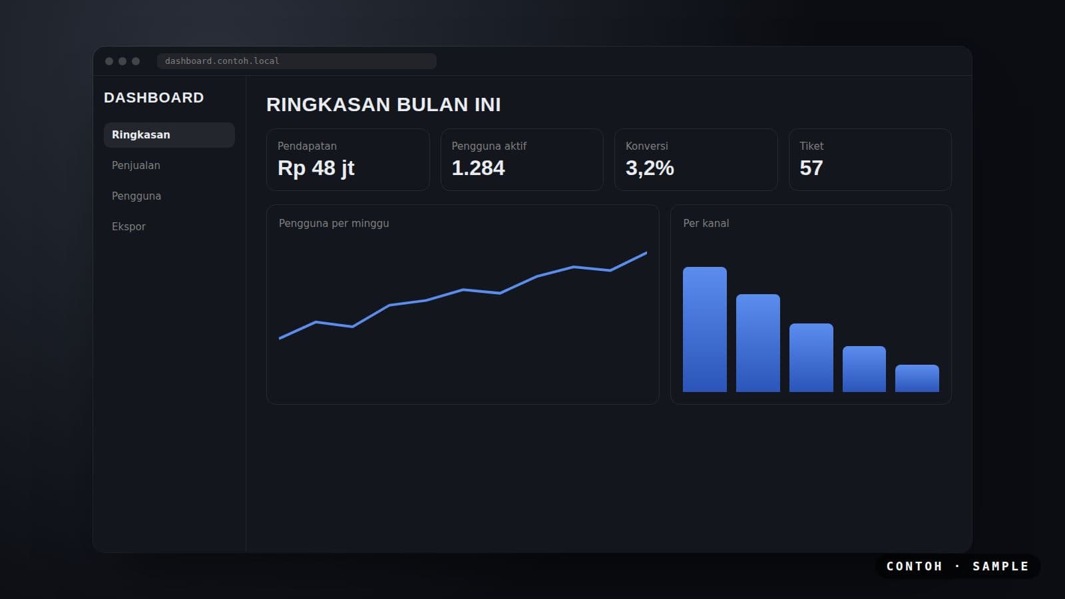Click the Pengguna per minggu line chart
1065x599 pixels.
[463, 304]
